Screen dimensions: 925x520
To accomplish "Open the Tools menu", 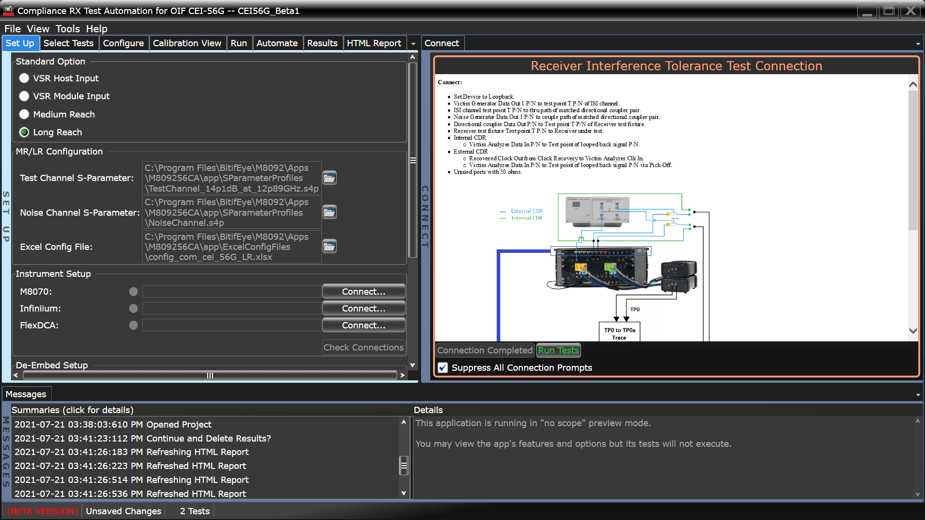I will (x=67, y=29).
